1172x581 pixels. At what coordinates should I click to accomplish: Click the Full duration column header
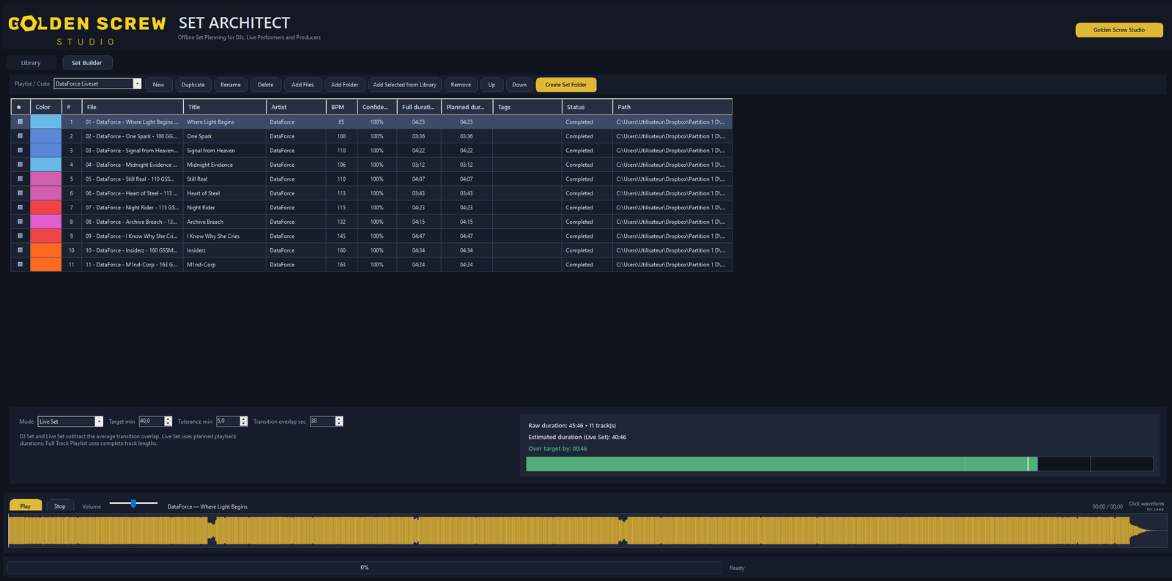click(x=419, y=107)
